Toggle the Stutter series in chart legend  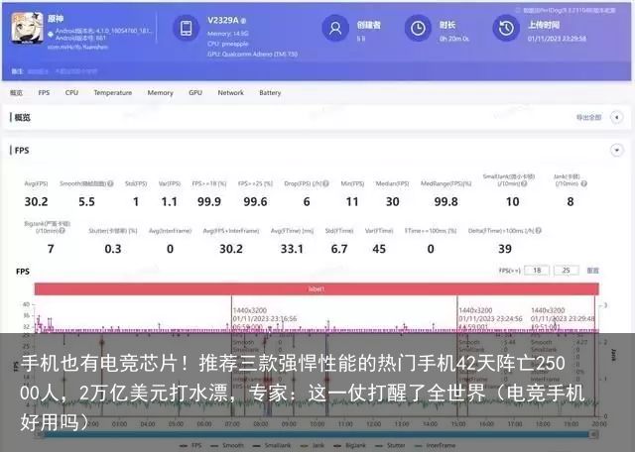point(390,445)
